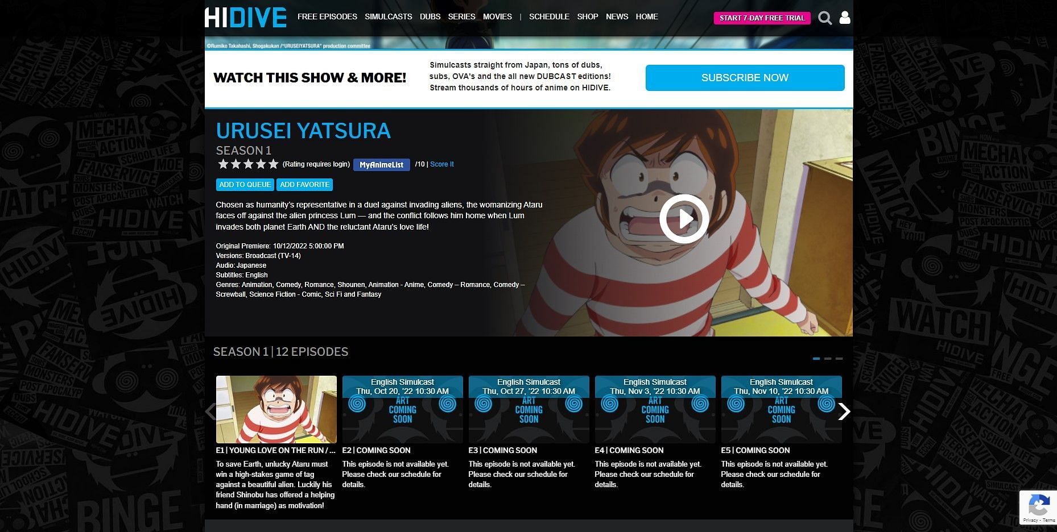1057x532 pixels.
Task: Visit the Shop link
Action: click(588, 16)
